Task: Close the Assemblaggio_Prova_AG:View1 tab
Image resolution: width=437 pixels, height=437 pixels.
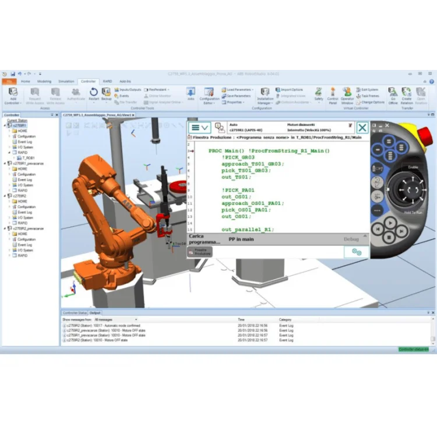Action: (133, 115)
